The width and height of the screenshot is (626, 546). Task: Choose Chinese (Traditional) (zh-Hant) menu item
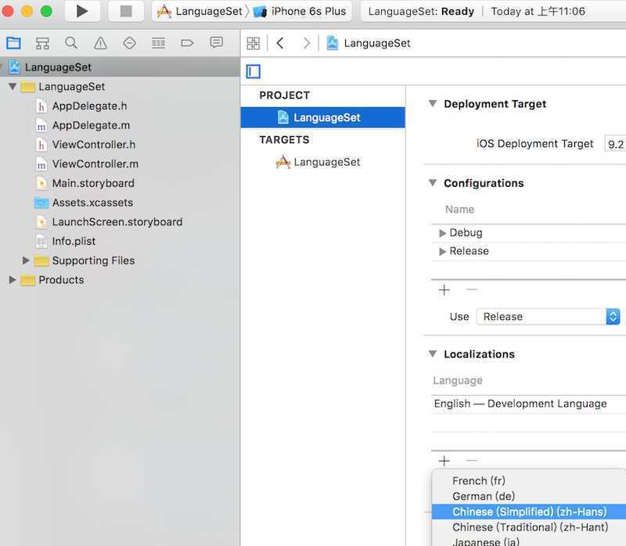[529, 527]
